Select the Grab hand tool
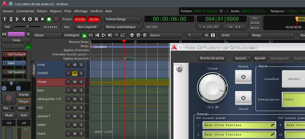305x139 pixels. pos(84,35)
